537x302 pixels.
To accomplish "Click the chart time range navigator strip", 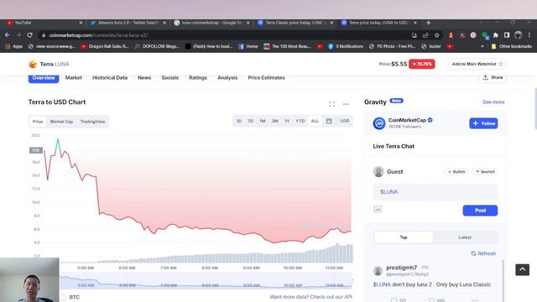I will pos(206,281).
